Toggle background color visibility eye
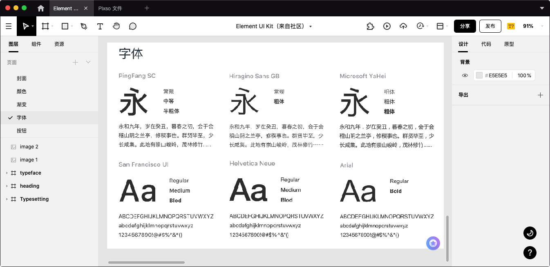550x267 pixels. [465, 76]
